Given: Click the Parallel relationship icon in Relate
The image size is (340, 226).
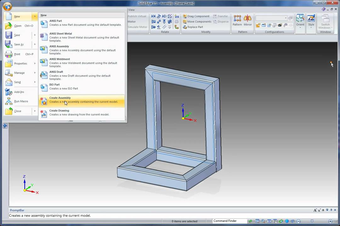Looking at the screenshot, I should coord(164,27).
